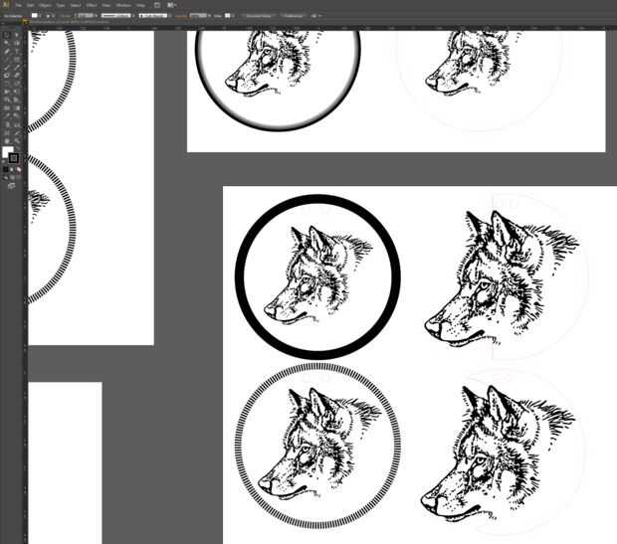
Task: Select the Paintbrush tool
Action: (x=6, y=68)
